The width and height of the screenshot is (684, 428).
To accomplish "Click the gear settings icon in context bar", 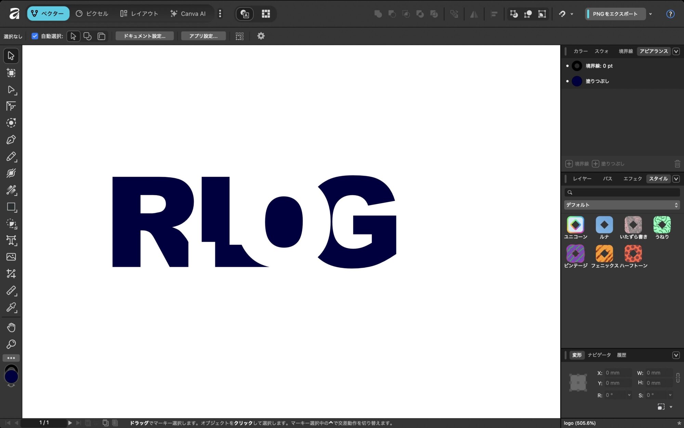I will [x=261, y=36].
